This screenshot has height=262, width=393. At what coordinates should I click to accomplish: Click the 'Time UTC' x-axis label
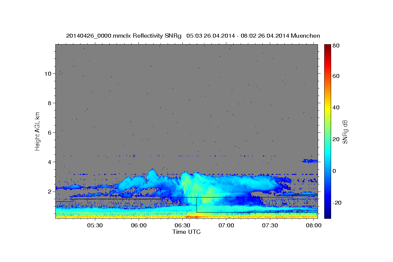[x=186, y=232]
